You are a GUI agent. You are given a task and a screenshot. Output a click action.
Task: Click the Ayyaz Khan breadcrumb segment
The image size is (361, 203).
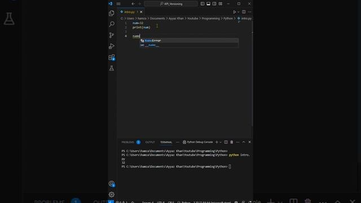(176, 19)
